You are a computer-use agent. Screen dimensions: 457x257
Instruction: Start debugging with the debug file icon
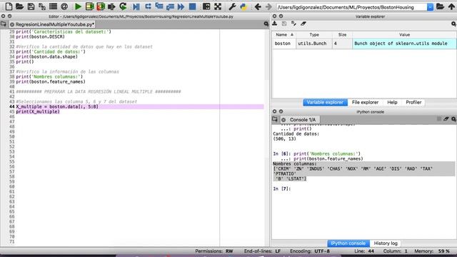[x=136, y=6]
